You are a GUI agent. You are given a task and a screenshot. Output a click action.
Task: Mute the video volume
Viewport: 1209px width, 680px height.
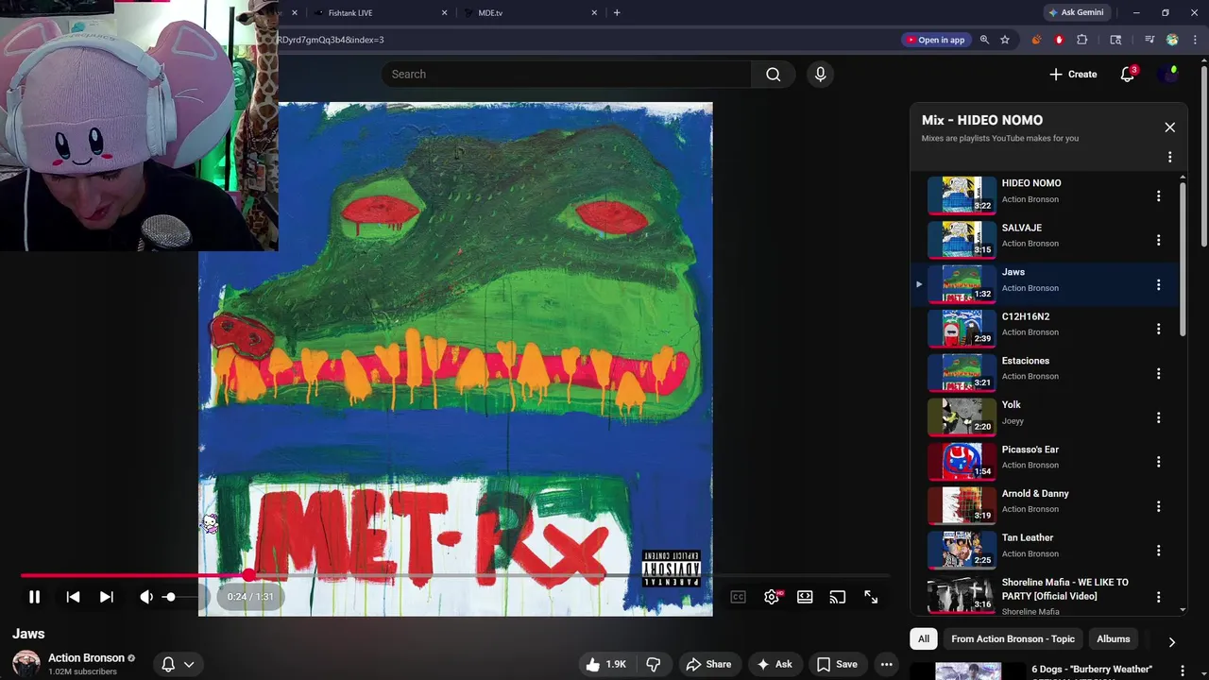[146, 597]
